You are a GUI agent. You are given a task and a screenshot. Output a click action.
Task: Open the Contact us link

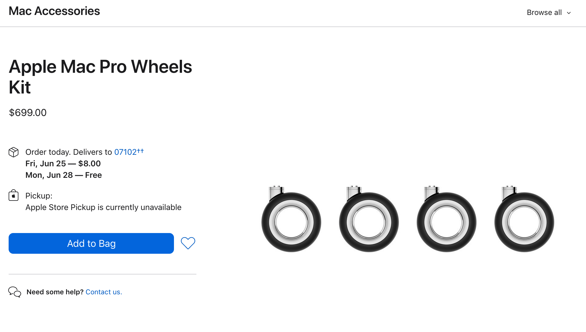104,292
